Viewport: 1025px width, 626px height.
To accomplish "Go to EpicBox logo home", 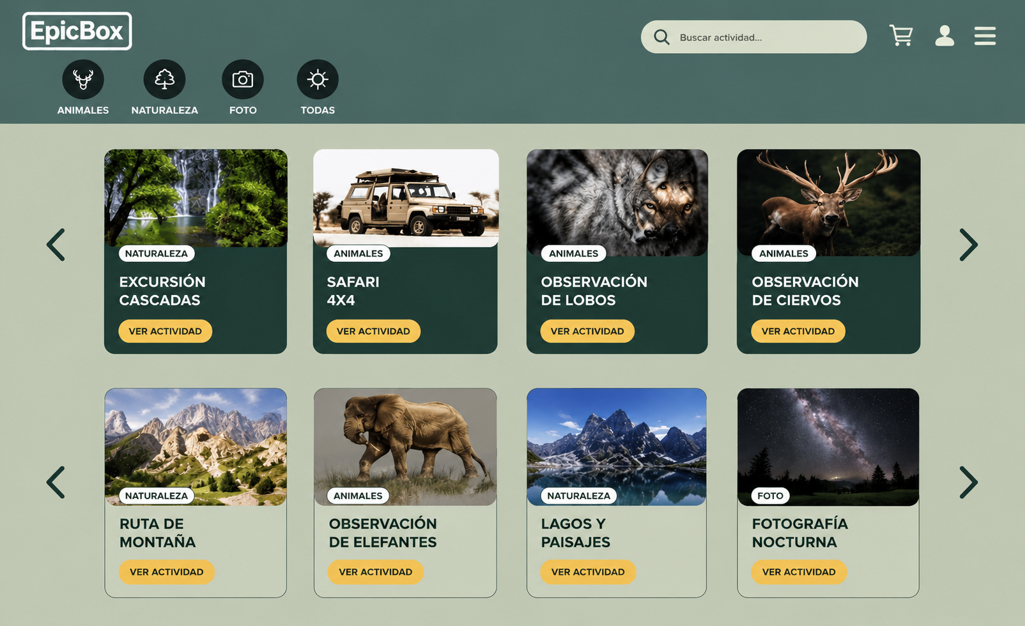I will (77, 31).
